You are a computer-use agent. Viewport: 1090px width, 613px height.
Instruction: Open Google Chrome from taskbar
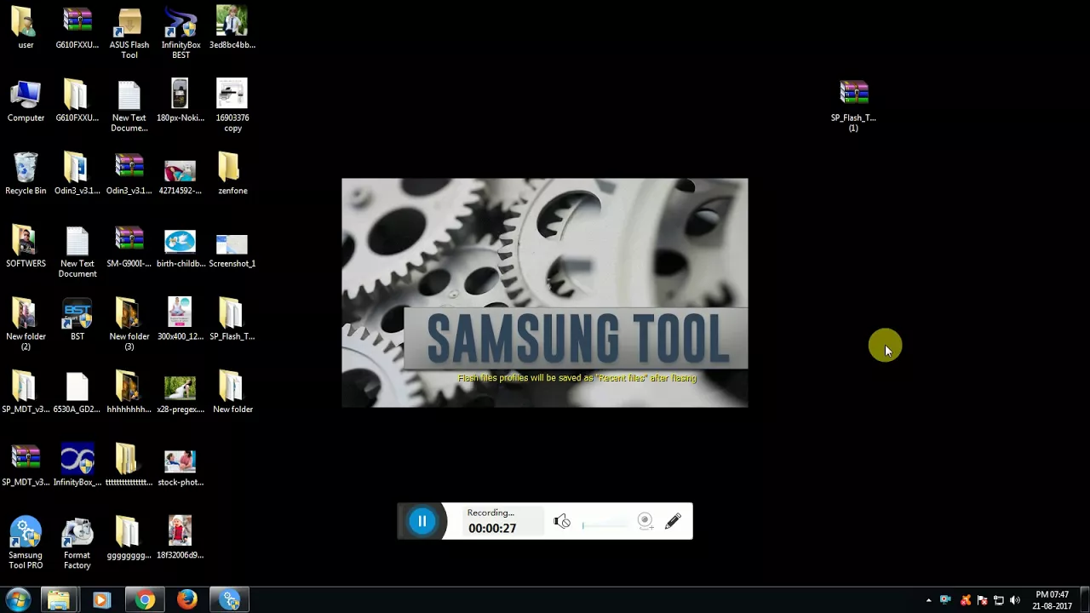click(x=145, y=600)
